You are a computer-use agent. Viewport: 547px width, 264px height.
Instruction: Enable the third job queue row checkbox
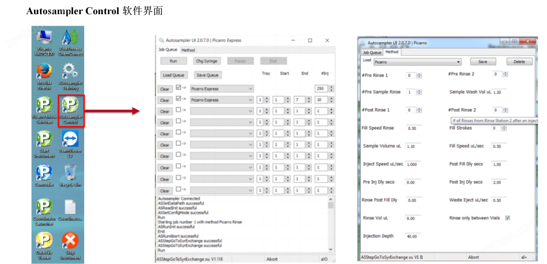tap(179, 110)
